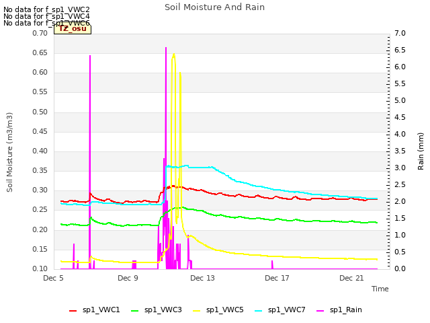Click the chart title Soil Moisture And Rain
The width and height of the screenshot is (430, 323).
pos(215,7)
